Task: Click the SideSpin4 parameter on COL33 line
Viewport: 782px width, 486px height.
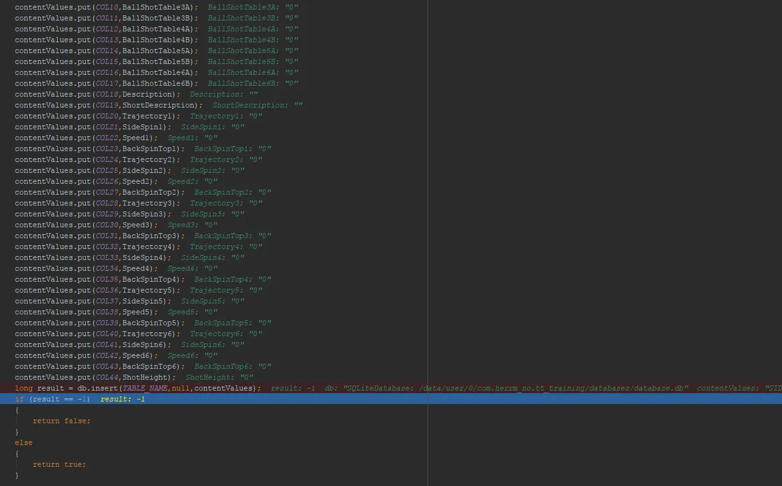Action: pyautogui.click(x=144, y=257)
